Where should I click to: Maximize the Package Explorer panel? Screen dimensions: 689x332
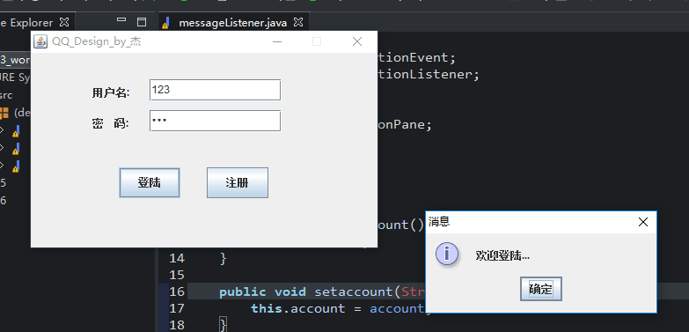142,22
